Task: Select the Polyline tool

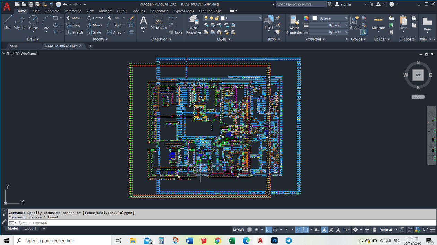Action: (x=19, y=23)
